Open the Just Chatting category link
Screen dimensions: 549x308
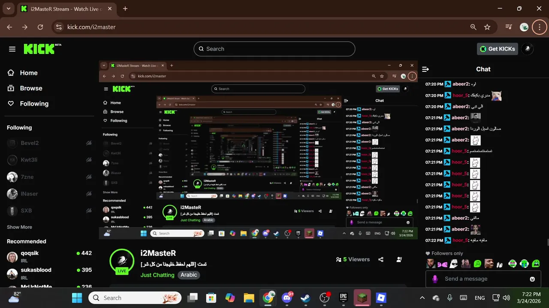click(x=157, y=275)
